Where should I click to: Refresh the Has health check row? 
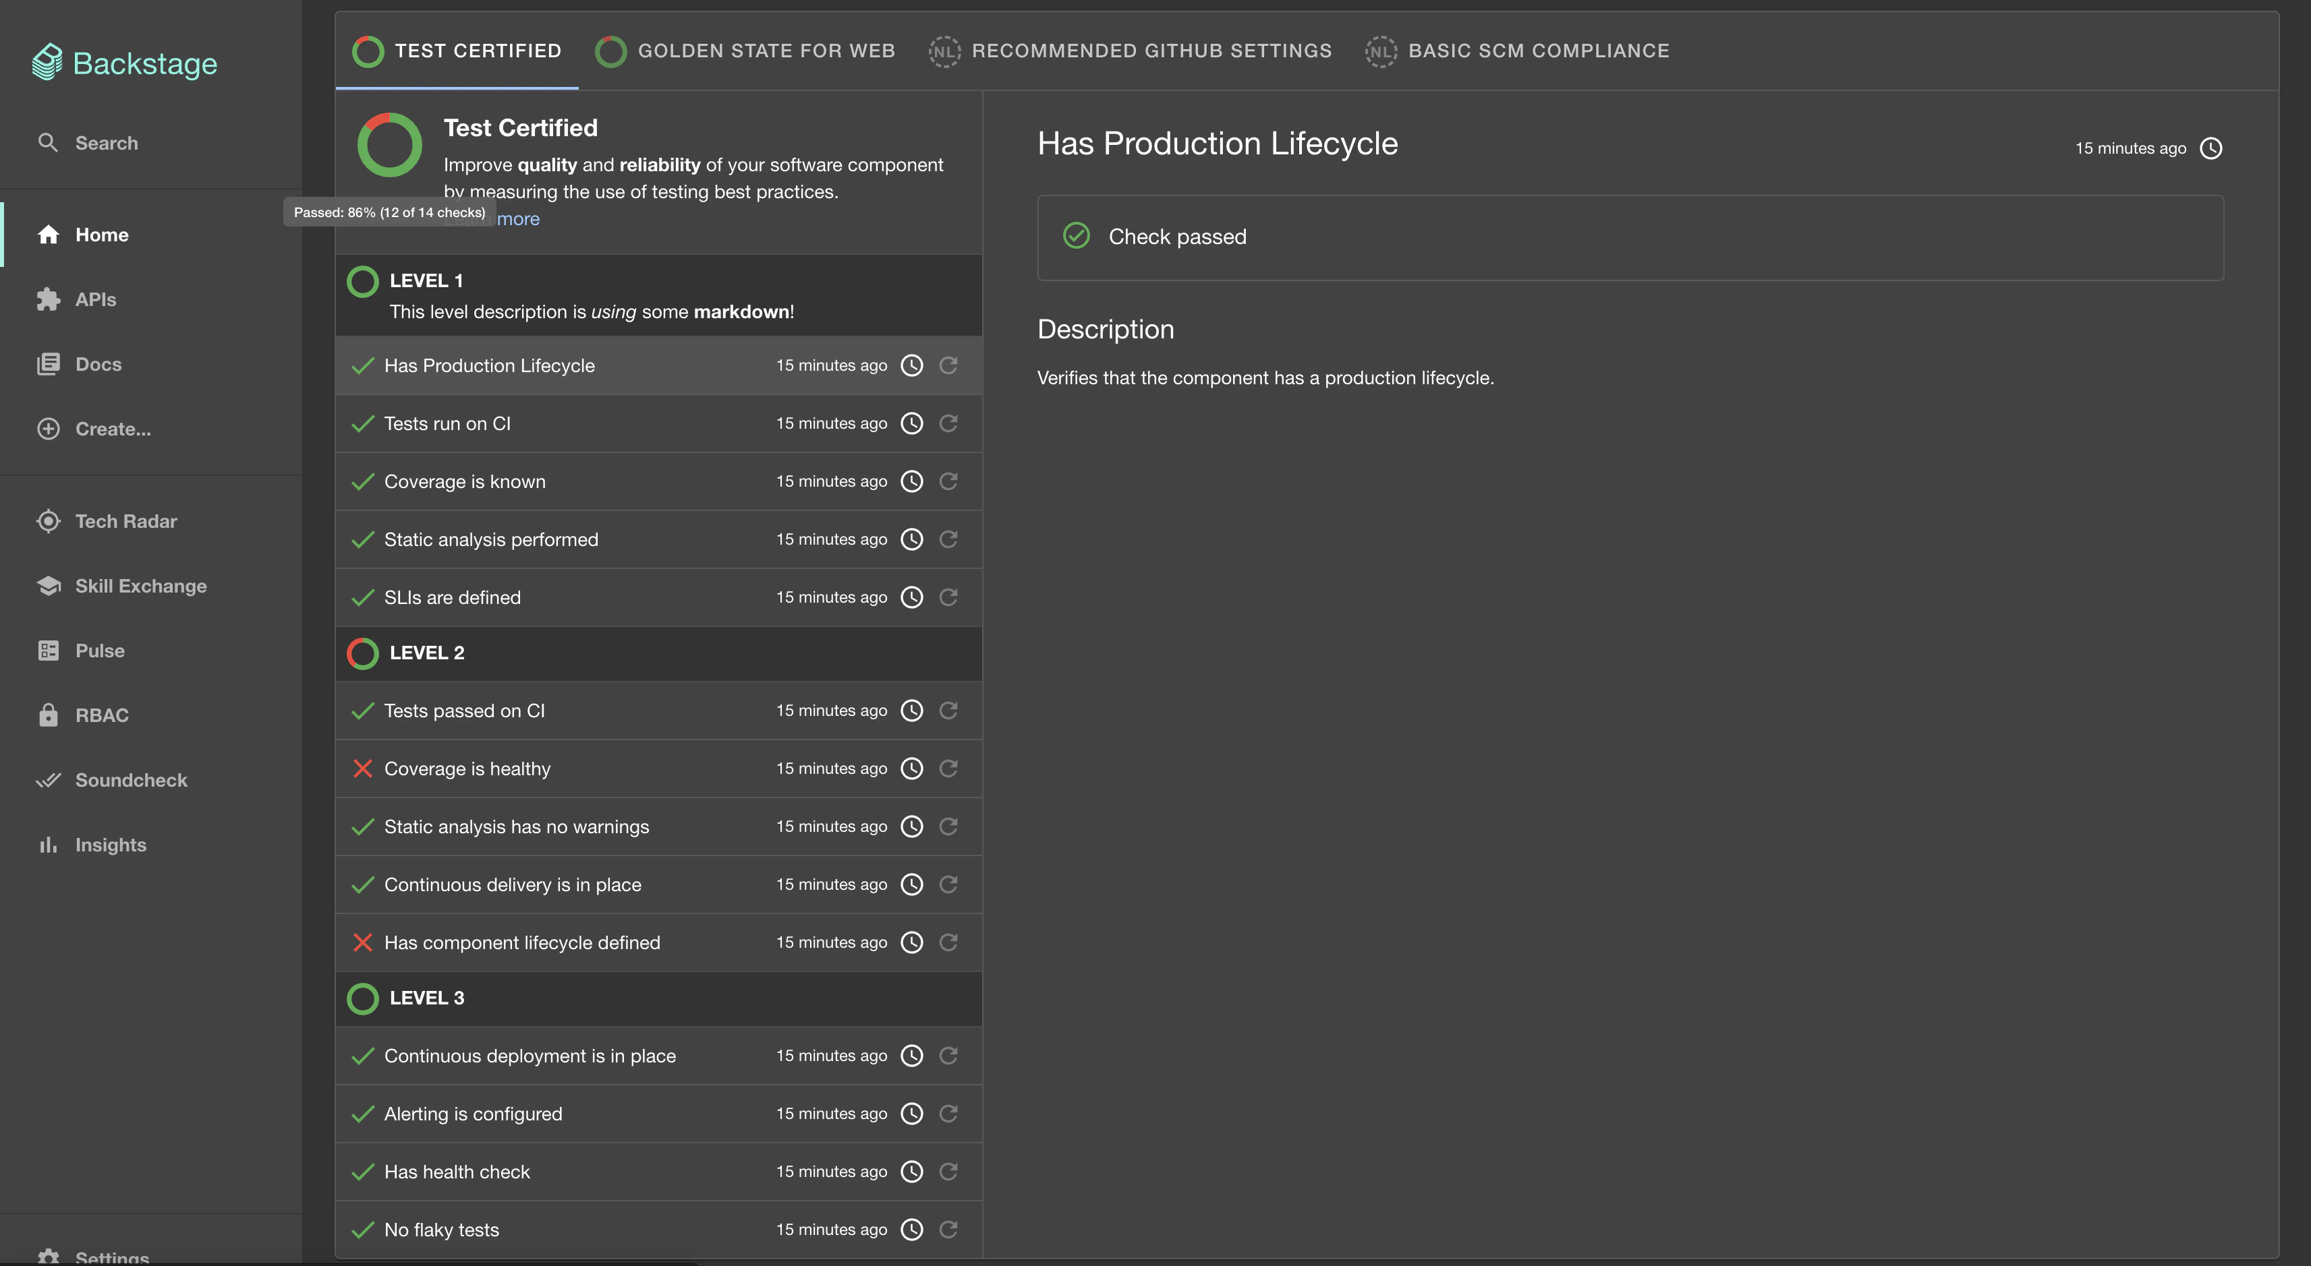coord(948,1171)
